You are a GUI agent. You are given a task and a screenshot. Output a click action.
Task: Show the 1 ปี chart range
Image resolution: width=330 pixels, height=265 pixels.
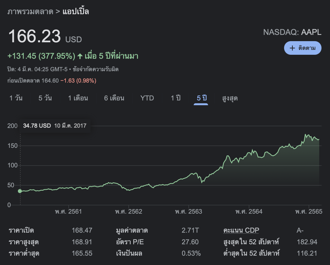(175, 98)
